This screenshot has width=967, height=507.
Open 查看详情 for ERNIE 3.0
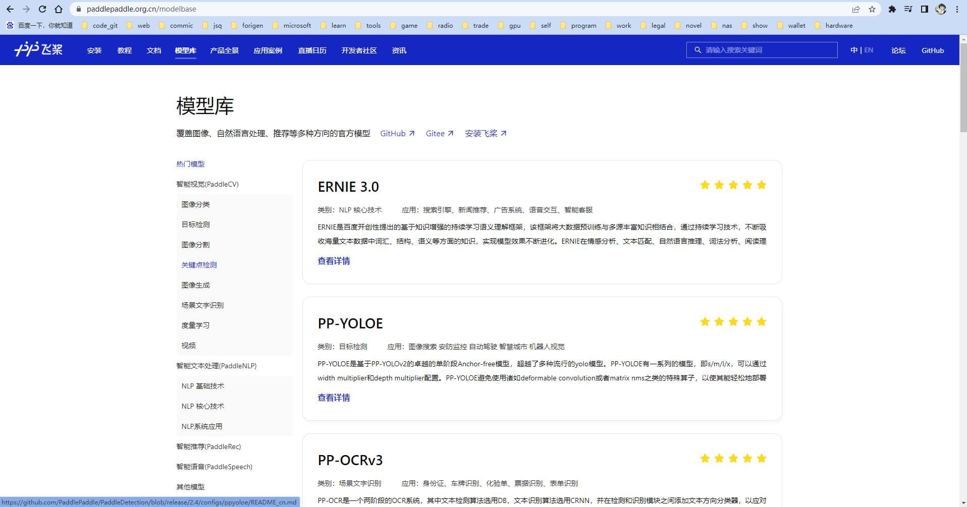click(x=334, y=261)
